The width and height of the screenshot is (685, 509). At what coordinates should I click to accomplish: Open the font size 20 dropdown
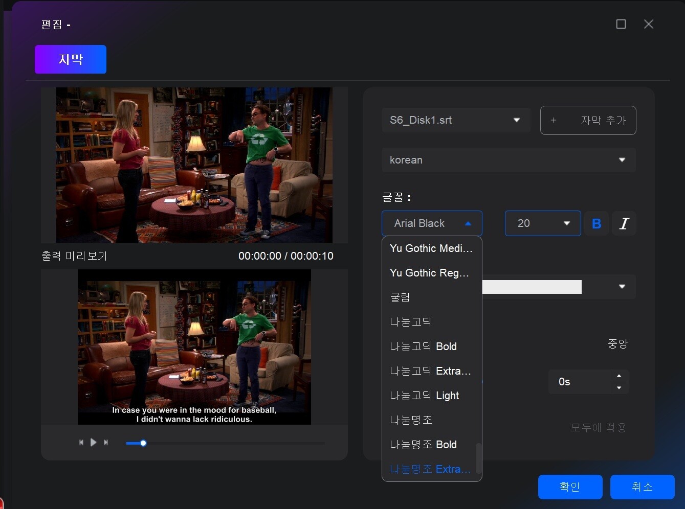coord(542,223)
